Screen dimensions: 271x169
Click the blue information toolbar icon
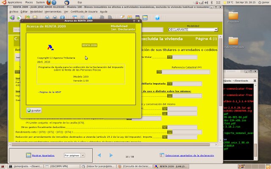click(x=90, y=17)
